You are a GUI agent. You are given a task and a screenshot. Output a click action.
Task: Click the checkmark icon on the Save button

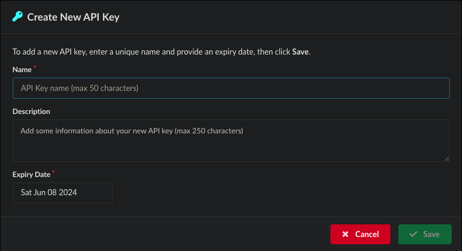pos(413,234)
